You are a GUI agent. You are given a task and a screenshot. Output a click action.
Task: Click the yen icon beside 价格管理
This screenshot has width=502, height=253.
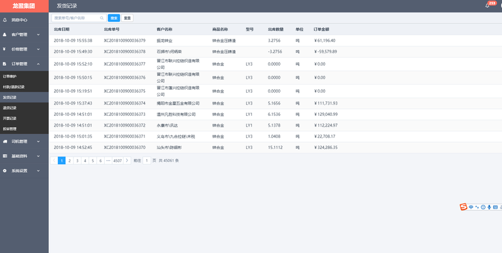tap(4, 49)
